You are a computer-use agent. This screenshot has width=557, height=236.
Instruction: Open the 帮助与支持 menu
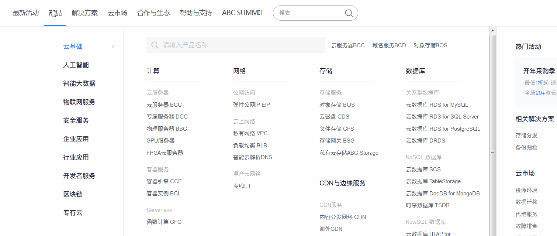[x=196, y=13]
